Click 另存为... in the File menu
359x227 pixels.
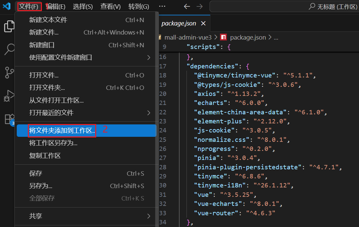point(41,186)
